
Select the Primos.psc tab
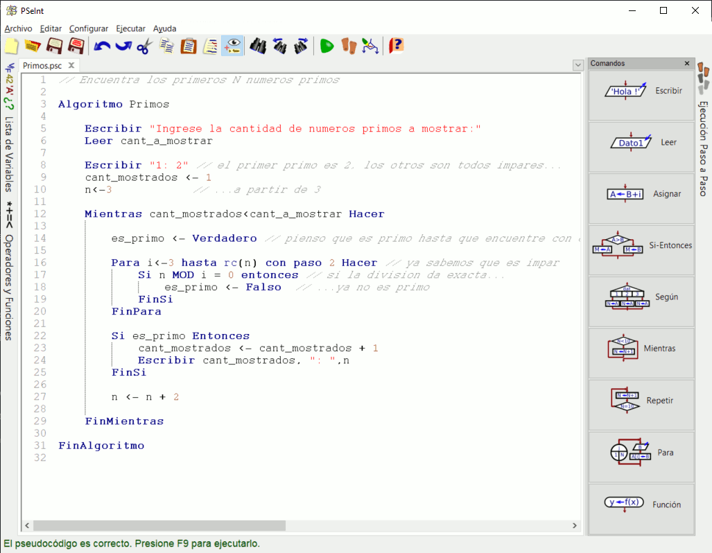[42, 66]
